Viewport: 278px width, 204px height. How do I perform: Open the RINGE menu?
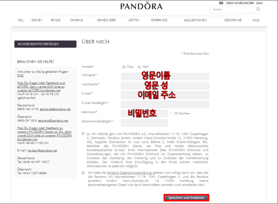click(56, 20)
